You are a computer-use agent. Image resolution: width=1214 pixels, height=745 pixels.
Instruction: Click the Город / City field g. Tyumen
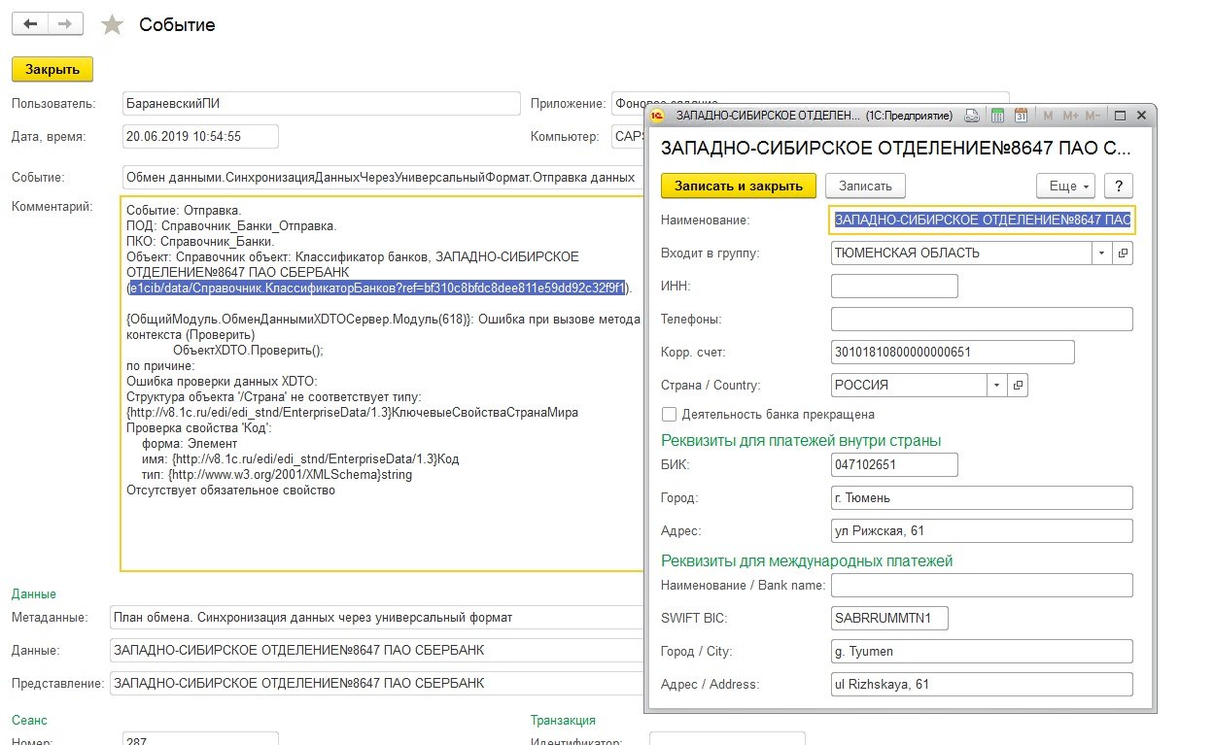tap(983, 651)
